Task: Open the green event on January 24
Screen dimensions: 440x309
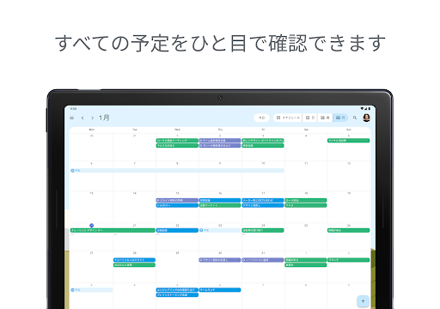Action: pyautogui.click(x=263, y=230)
